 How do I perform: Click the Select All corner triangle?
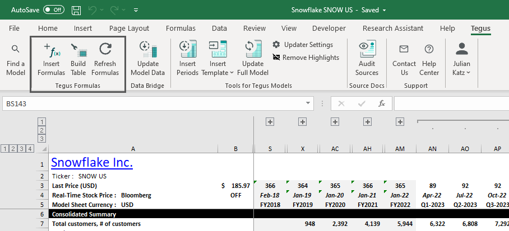coord(44,149)
